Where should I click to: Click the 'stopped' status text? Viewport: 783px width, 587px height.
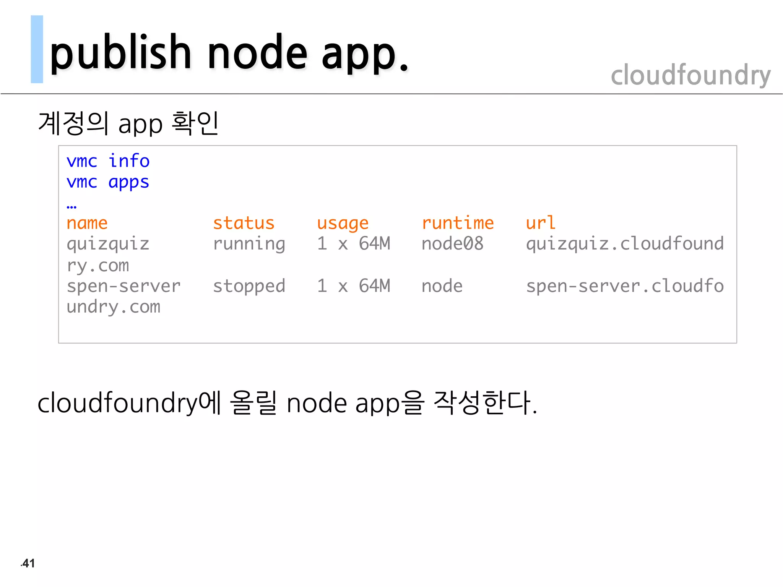(x=249, y=286)
